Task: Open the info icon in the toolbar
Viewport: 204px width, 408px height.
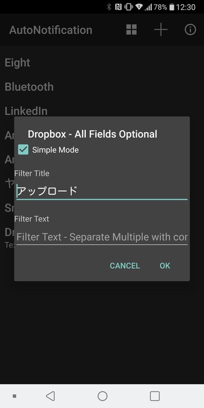Action: (190, 30)
